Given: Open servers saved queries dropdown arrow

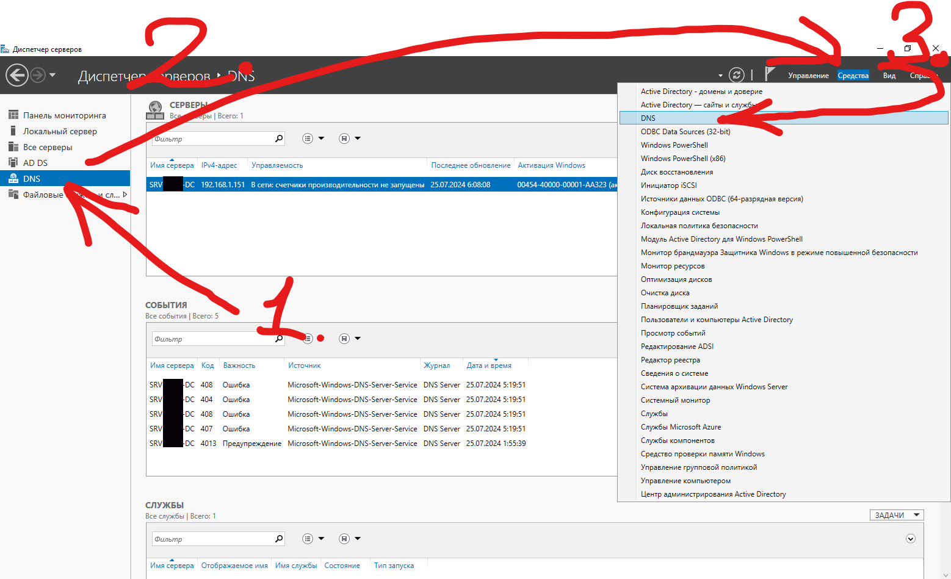Looking at the screenshot, I should [x=358, y=138].
